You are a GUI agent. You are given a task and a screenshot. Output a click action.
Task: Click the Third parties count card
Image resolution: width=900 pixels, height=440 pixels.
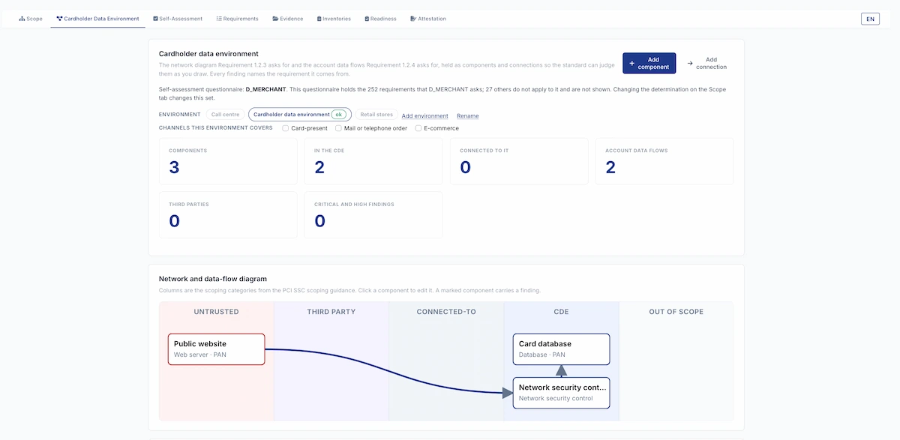pos(228,215)
